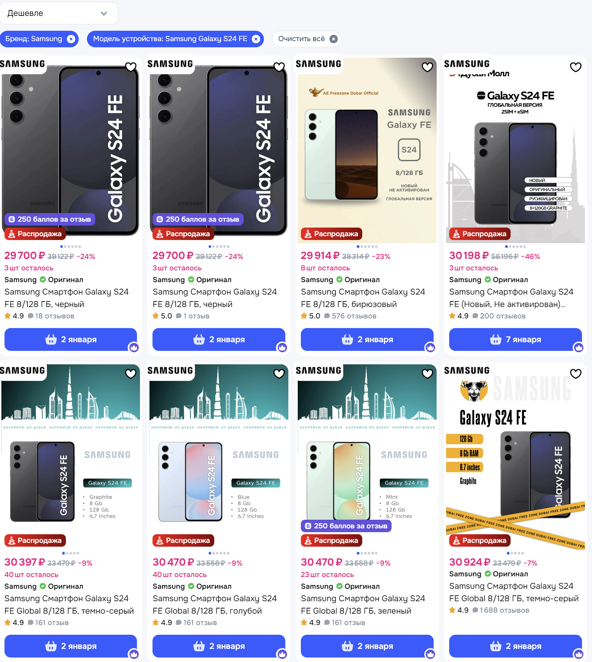Favorite the first black S24 FE at 29 700 ₽
This screenshot has width=592, height=662.
pos(131,67)
